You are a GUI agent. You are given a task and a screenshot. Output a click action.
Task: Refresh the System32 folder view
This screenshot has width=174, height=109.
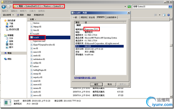point(129,6)
